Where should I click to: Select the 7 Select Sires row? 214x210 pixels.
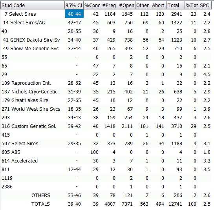pos(106,14)
